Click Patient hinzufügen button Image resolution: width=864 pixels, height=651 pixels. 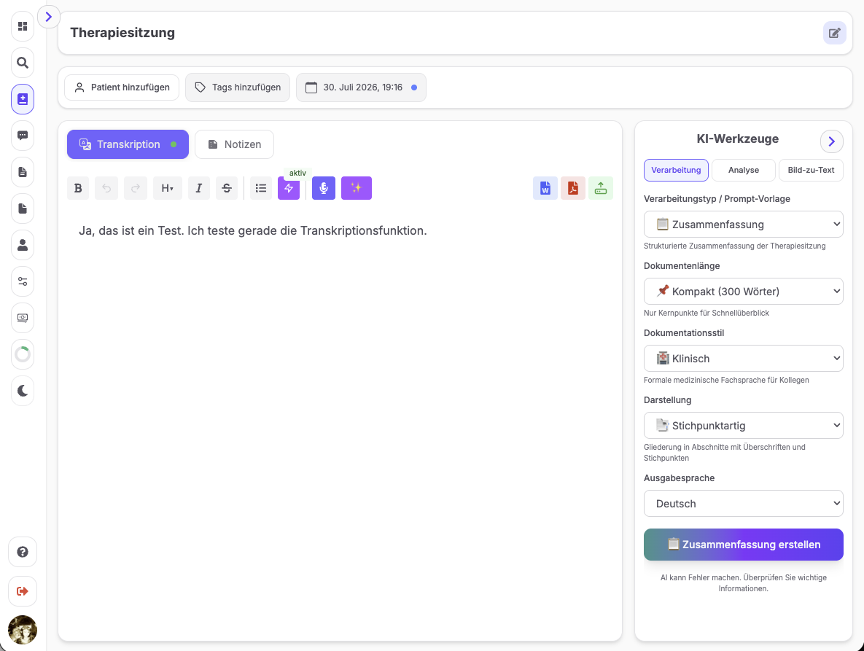point(122,87)
